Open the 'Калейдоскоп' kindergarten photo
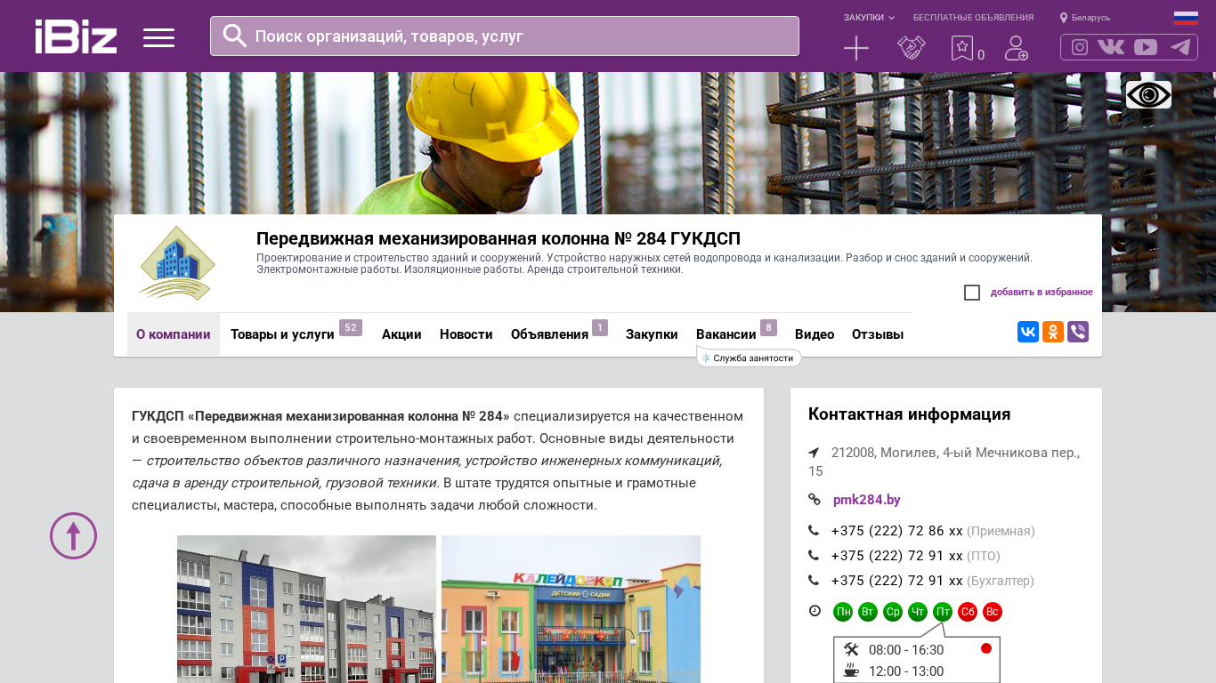Image resolution: width=1216 pixels, height=683 pixels. (x=571, y=609)
